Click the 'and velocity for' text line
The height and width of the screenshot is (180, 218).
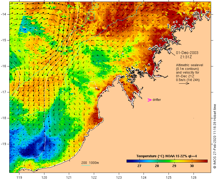(x=187, y=73)
